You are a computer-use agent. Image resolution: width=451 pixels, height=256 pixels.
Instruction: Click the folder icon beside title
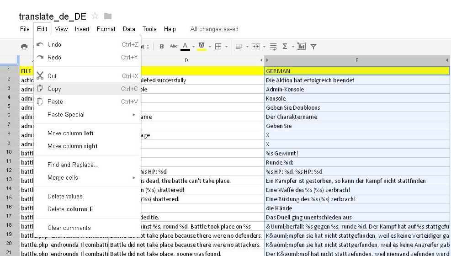[x=108, y=16]
